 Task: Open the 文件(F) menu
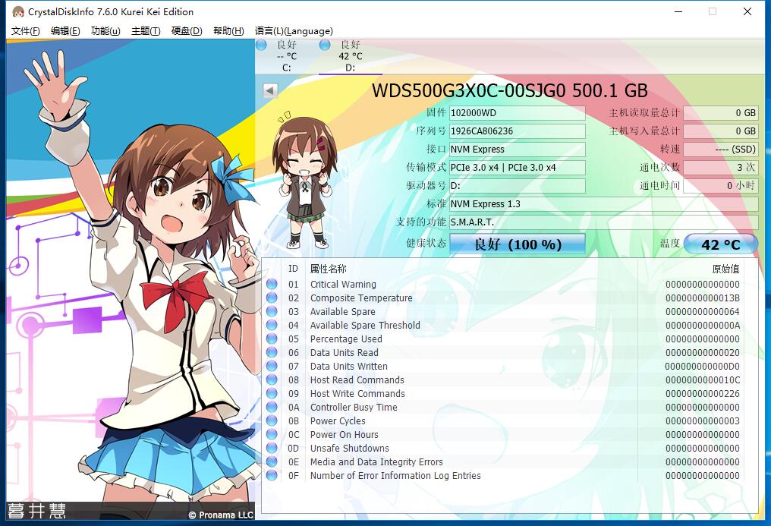coord(26,31)
